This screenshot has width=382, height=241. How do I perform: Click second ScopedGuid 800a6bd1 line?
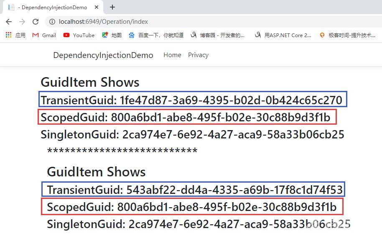[x=192, y=207]
